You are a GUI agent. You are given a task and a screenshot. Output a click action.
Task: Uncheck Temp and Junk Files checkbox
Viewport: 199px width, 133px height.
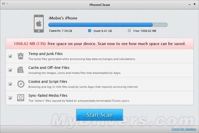click(10, 56)
